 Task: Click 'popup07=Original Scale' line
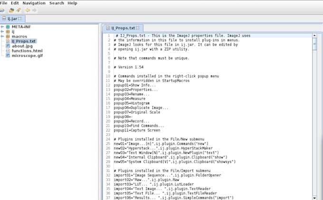[137, 112]
